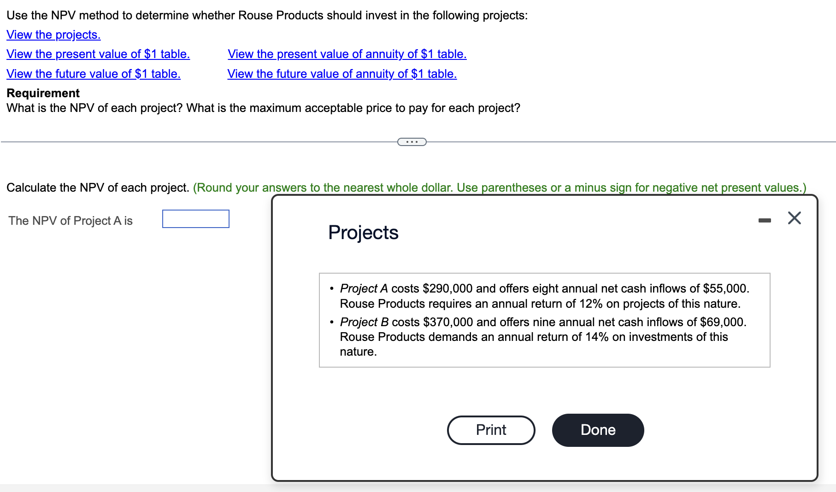Open the future value of $1 table
The image size is (836, 492).
click(x=93, y=73)
